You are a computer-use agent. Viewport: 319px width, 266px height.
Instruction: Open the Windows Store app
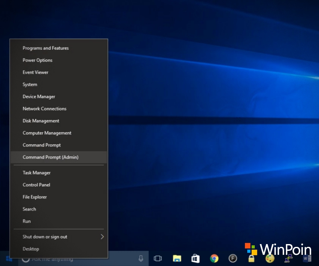(x=195, y=258)
